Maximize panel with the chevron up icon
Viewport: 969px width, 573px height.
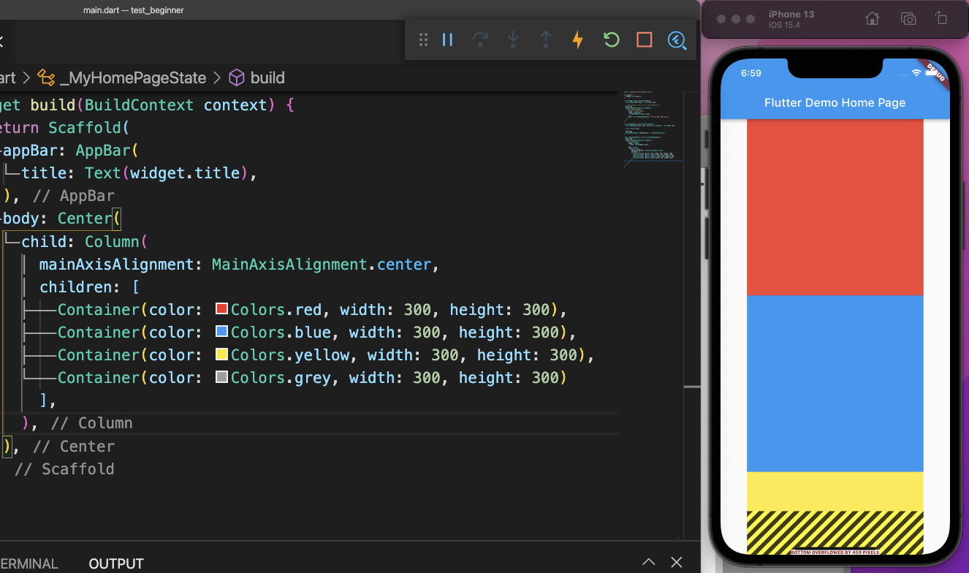click(x=648, y=562)
